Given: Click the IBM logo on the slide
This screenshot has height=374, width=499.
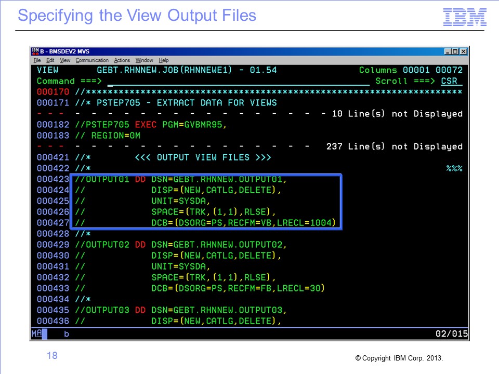Looking at the screenshot, I should coord(465,17).
